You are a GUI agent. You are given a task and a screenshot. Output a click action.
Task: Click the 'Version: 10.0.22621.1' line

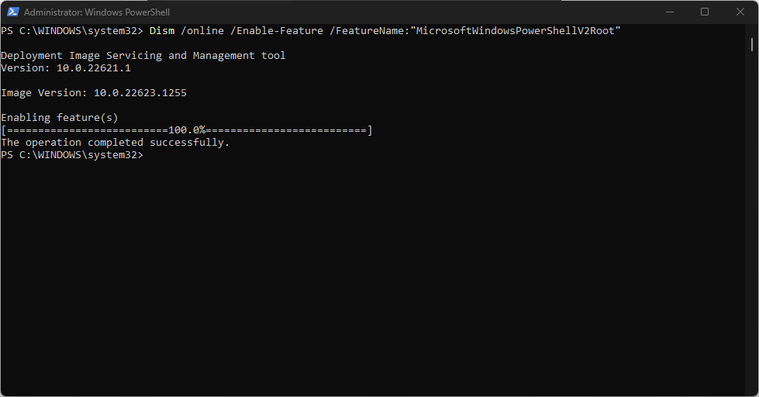pyautogui.click(x=66, y=68)
